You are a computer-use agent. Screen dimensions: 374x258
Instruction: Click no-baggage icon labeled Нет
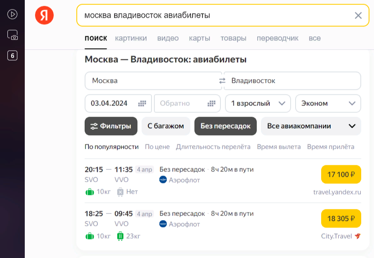[120, 192]
